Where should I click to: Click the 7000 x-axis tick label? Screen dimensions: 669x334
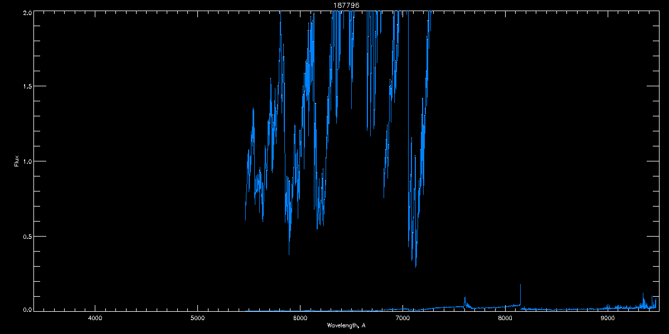click(403, 318)
